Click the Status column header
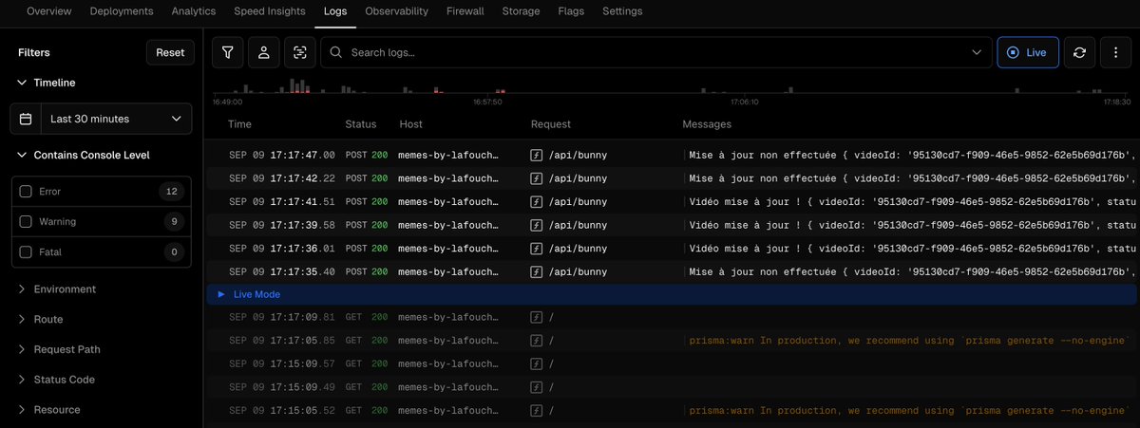This screenshot has width=1140, height=428. [360, 124]
